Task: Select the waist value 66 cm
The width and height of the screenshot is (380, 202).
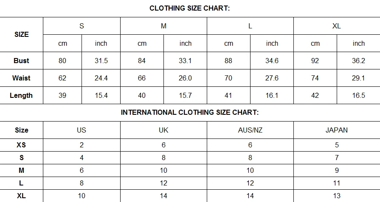Action: point(142,78)
